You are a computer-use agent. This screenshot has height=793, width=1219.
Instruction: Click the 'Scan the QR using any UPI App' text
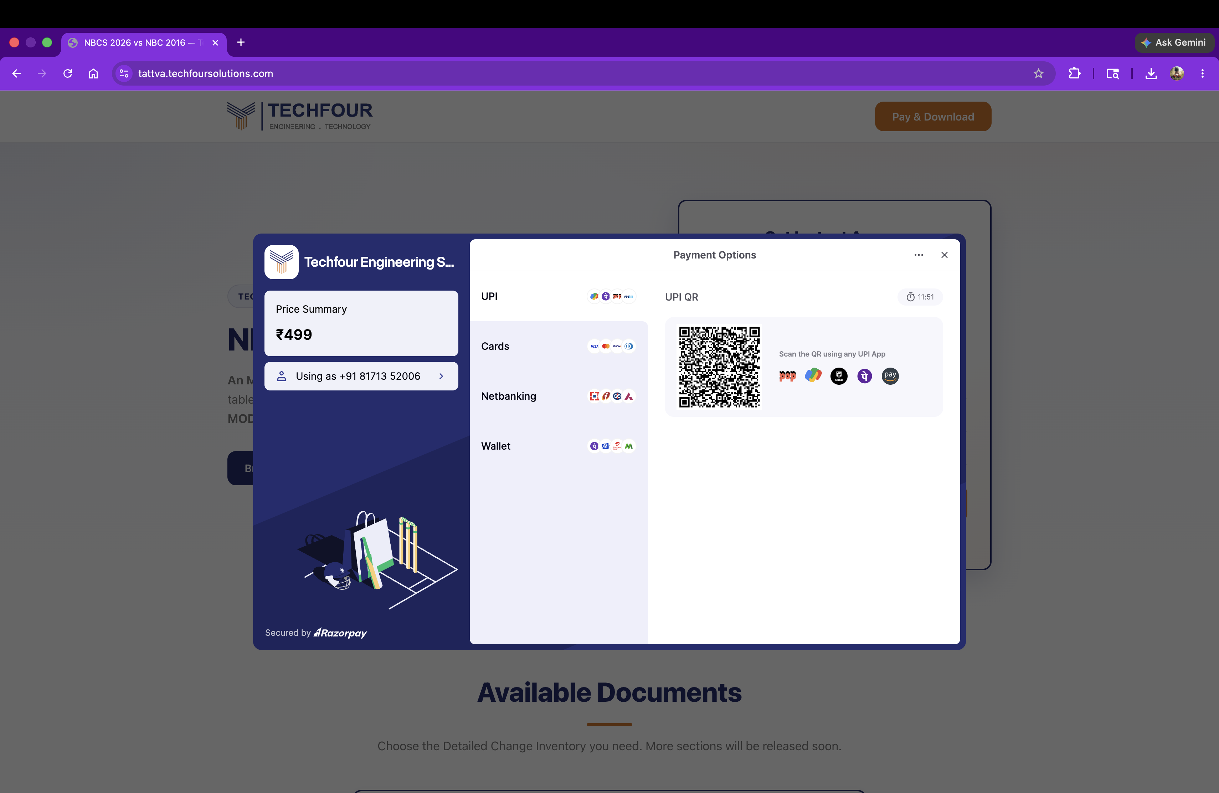pyautogui.click(x=832, y=354)
